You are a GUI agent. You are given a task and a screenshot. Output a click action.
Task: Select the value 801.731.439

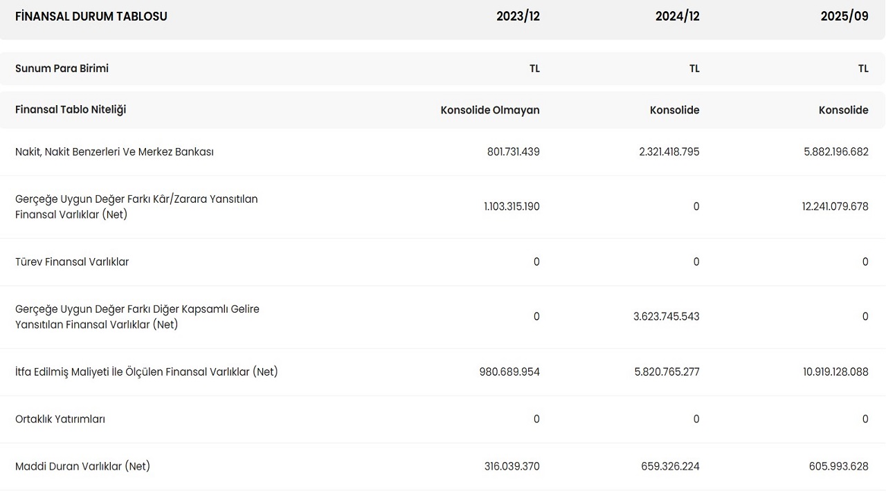(x=513, y=151)
